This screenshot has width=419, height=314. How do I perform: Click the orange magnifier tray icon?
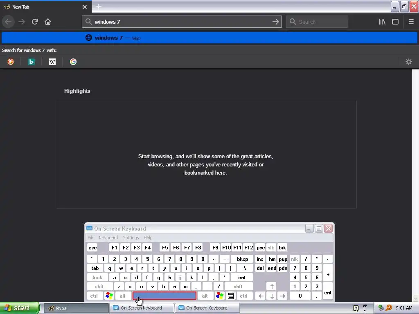tap(389, 308)
